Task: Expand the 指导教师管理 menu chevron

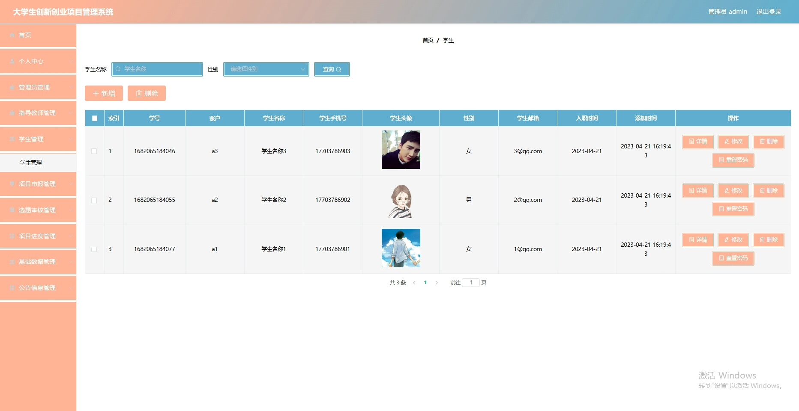Action: coord(70,113)
